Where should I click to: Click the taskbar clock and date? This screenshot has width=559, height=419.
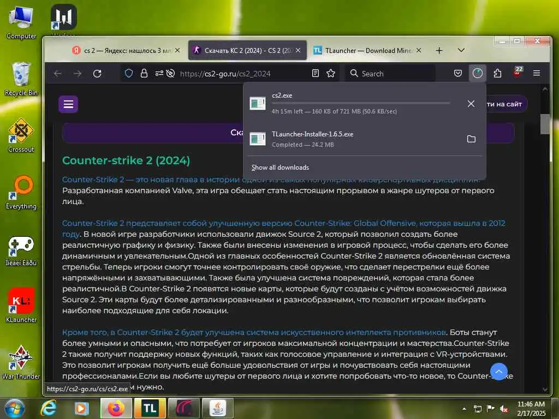click(531, 409)
